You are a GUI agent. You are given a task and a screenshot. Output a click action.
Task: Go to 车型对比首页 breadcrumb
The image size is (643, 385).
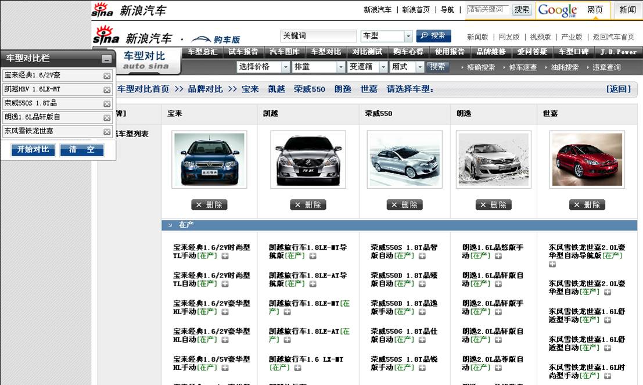tap(143, 89)
